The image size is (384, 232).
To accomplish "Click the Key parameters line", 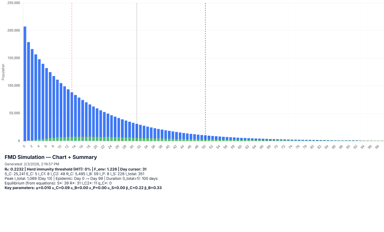I will point(83,188).
